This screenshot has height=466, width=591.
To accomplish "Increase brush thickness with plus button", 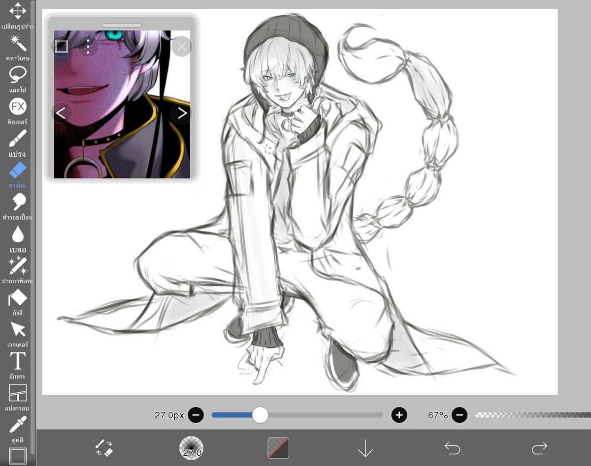I will click(399, 415).
